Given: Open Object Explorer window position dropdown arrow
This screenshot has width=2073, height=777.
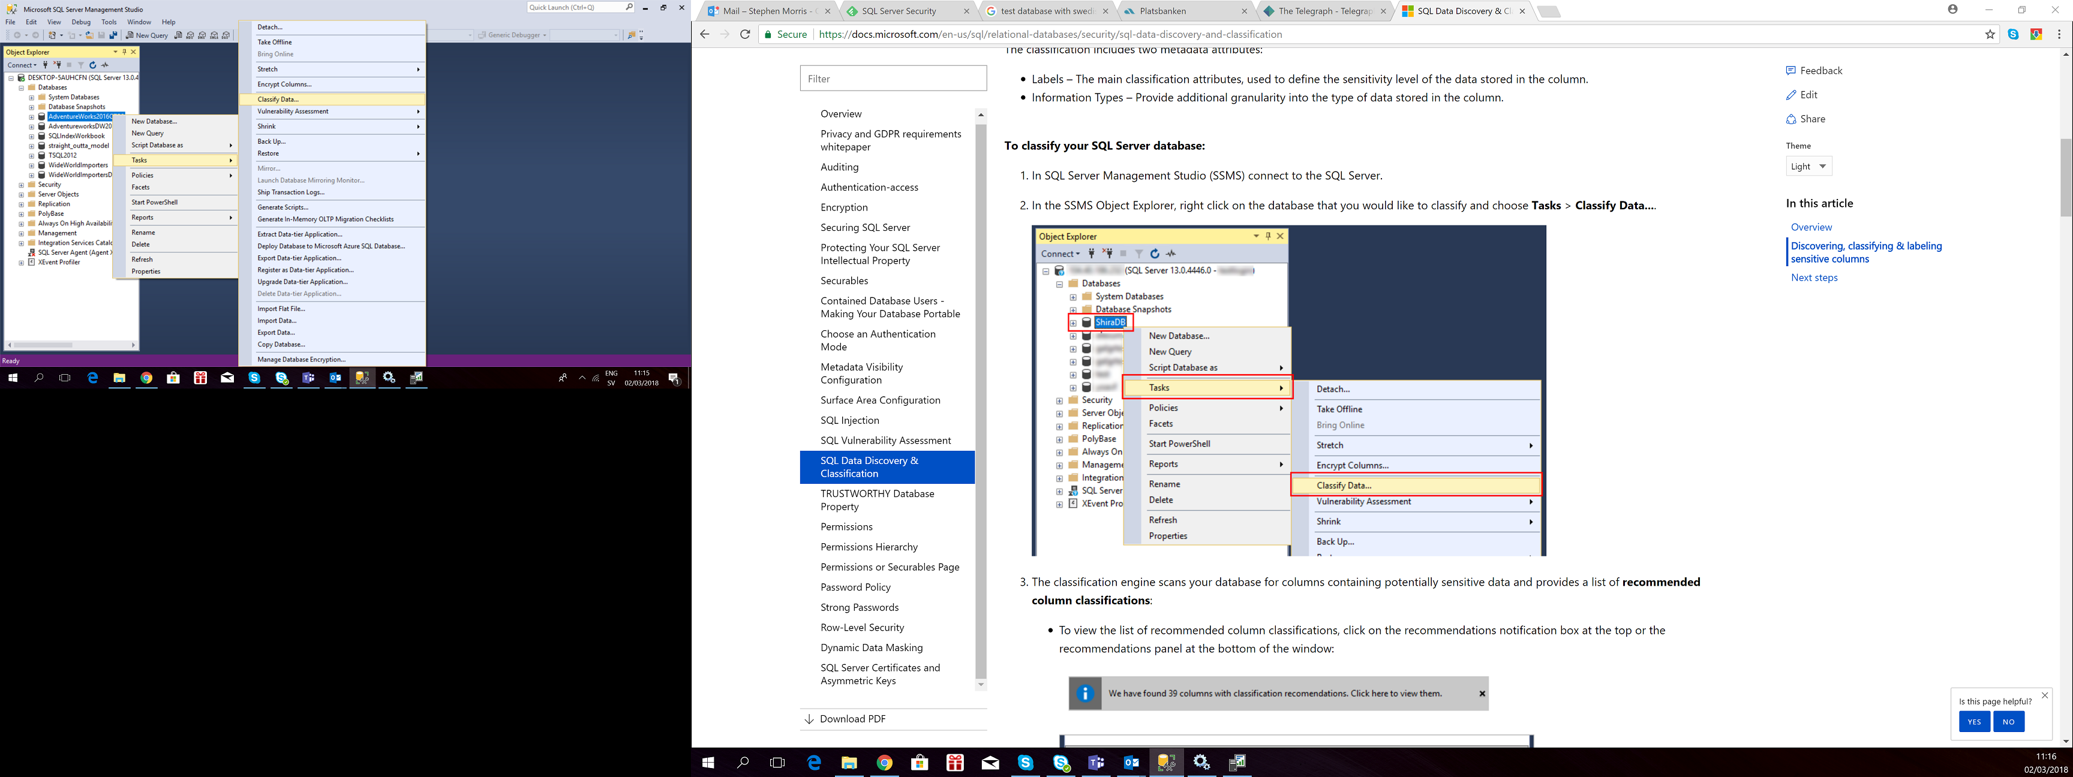Looking at the screenshot, I should click(115, 52).
